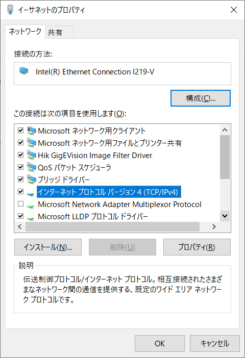Click the Microsoft ネットワーク用クライアント icon
The width and height of the screenshot is (245, 358).
coord(32,131)
